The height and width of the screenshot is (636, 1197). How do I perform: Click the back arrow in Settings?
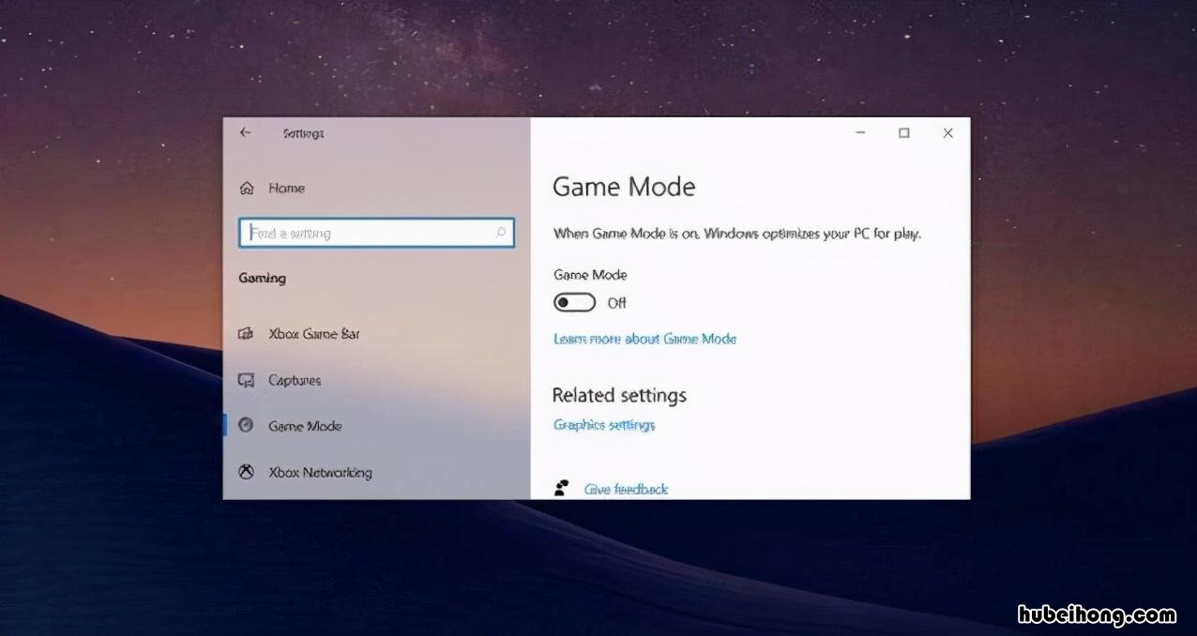point(245,133)
